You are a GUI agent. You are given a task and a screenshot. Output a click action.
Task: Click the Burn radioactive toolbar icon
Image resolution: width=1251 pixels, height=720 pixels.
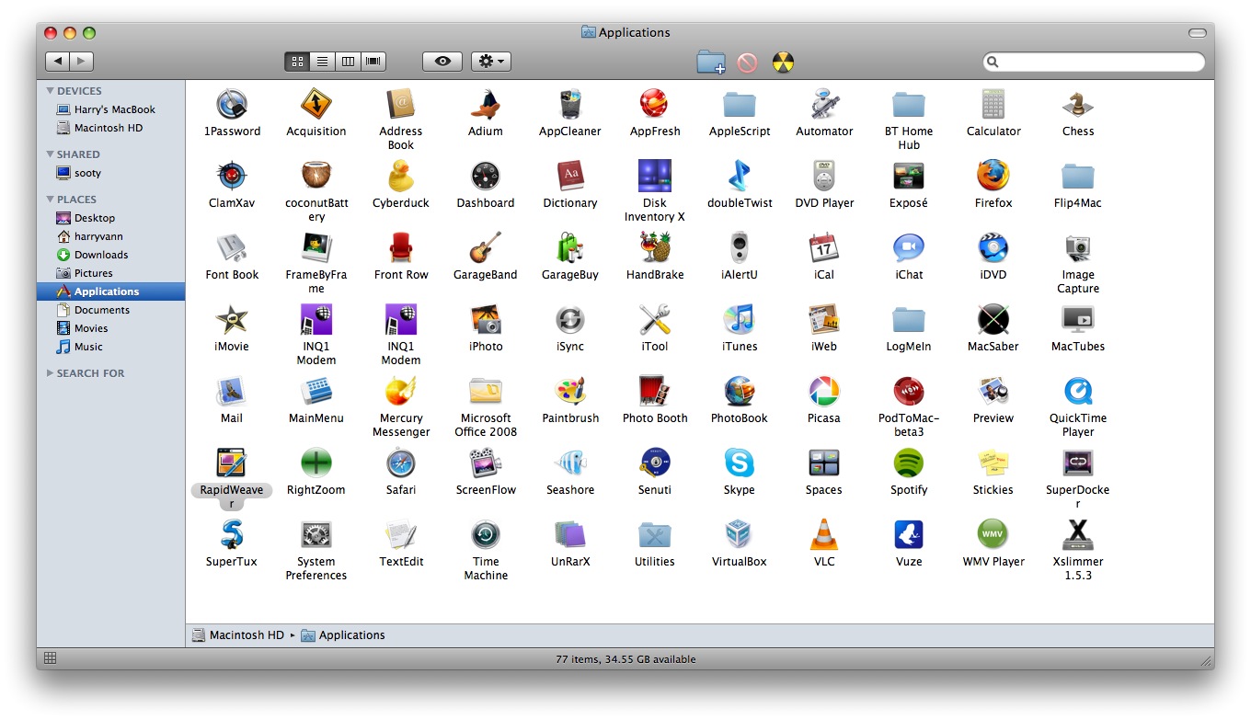pos(783,63)
